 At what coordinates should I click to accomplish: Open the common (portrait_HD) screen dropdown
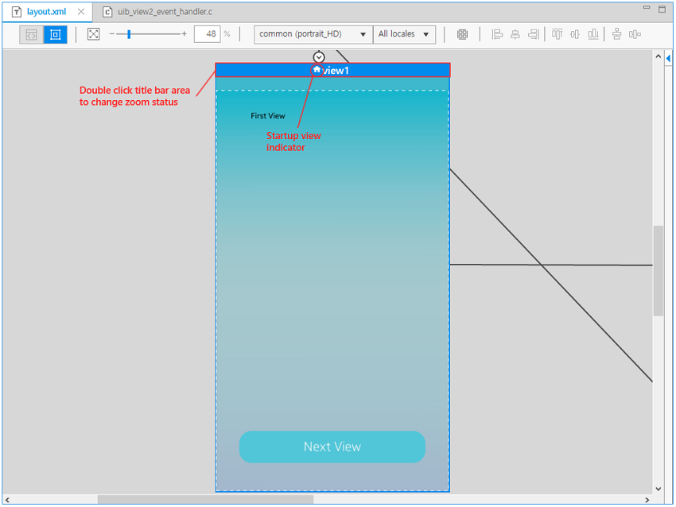coord(313,34)
